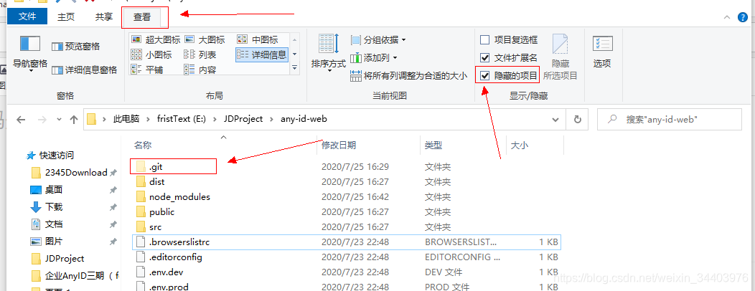
Task: Switch to the 查看 ribbon tab
Action: coord(142,16)
